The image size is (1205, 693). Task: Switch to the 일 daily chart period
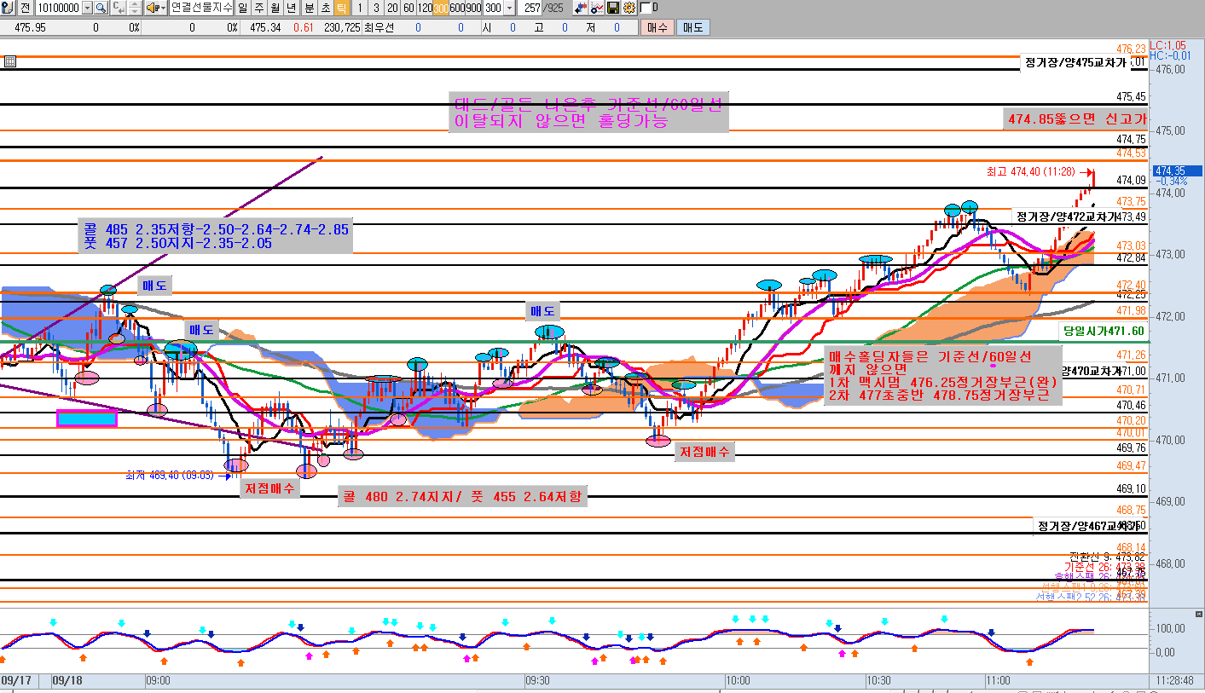click(x=243, y=8)
